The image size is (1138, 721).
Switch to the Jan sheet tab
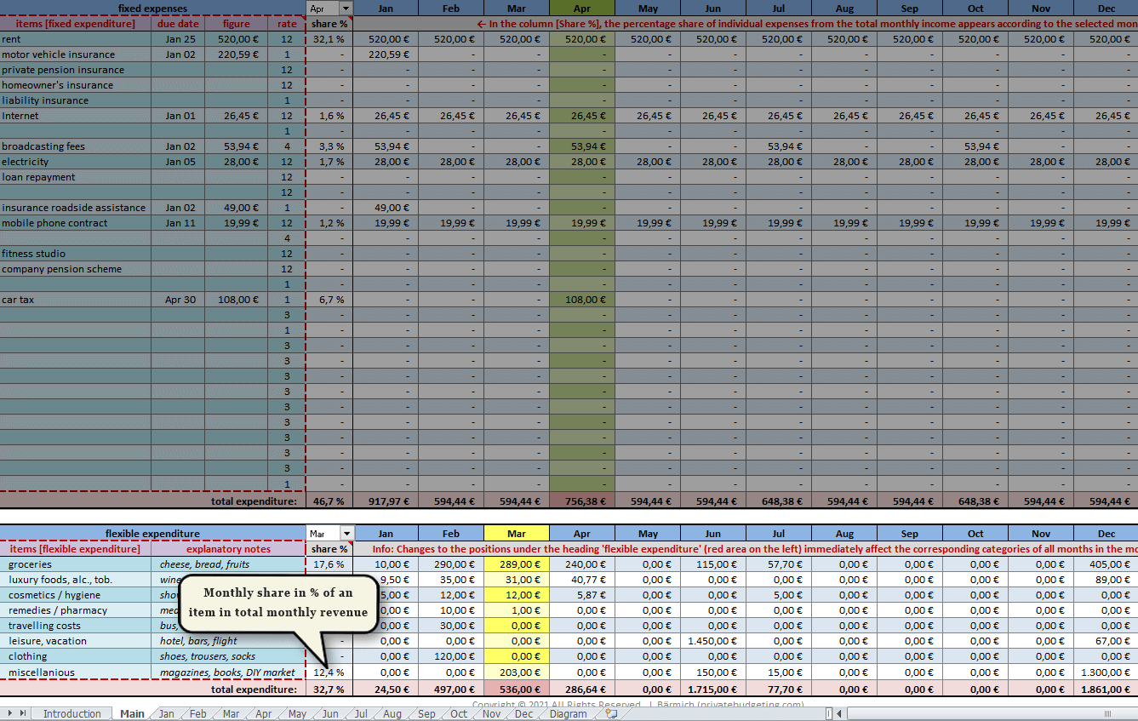click(x=166, y=714)
